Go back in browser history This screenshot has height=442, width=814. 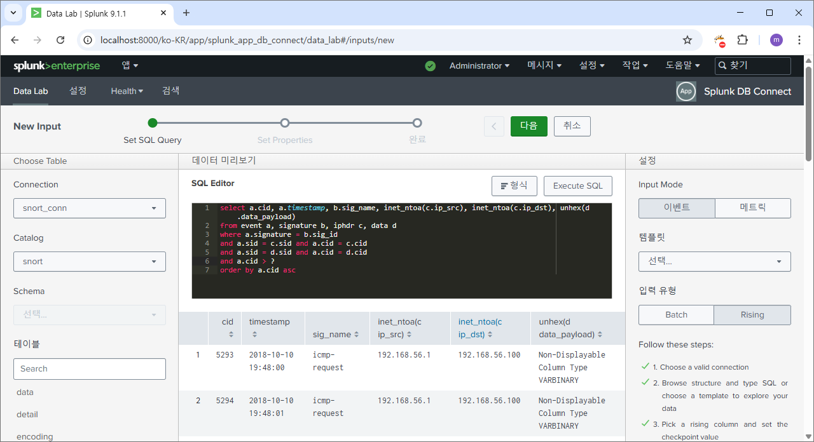click(x=15, y=40)
